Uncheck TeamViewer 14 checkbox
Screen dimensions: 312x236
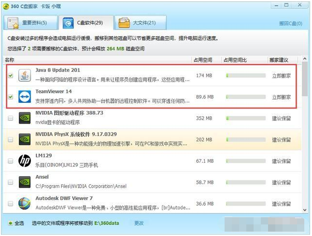click(x=11, y=97)
